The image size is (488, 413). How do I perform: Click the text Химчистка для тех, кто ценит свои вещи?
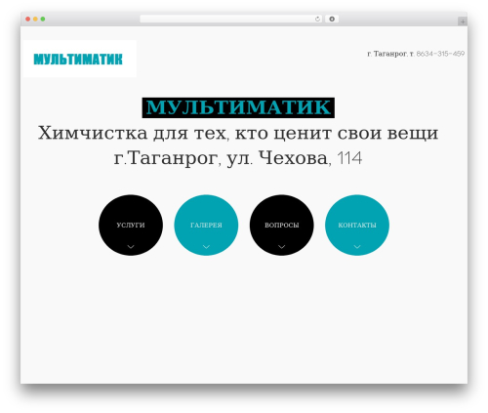coord(238,133)
